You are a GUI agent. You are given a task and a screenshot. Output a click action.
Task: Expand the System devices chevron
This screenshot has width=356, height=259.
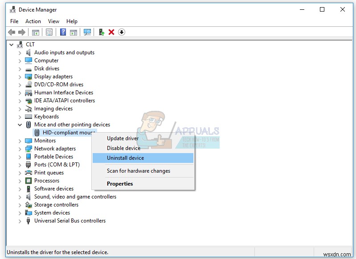[x=20, y=213]
